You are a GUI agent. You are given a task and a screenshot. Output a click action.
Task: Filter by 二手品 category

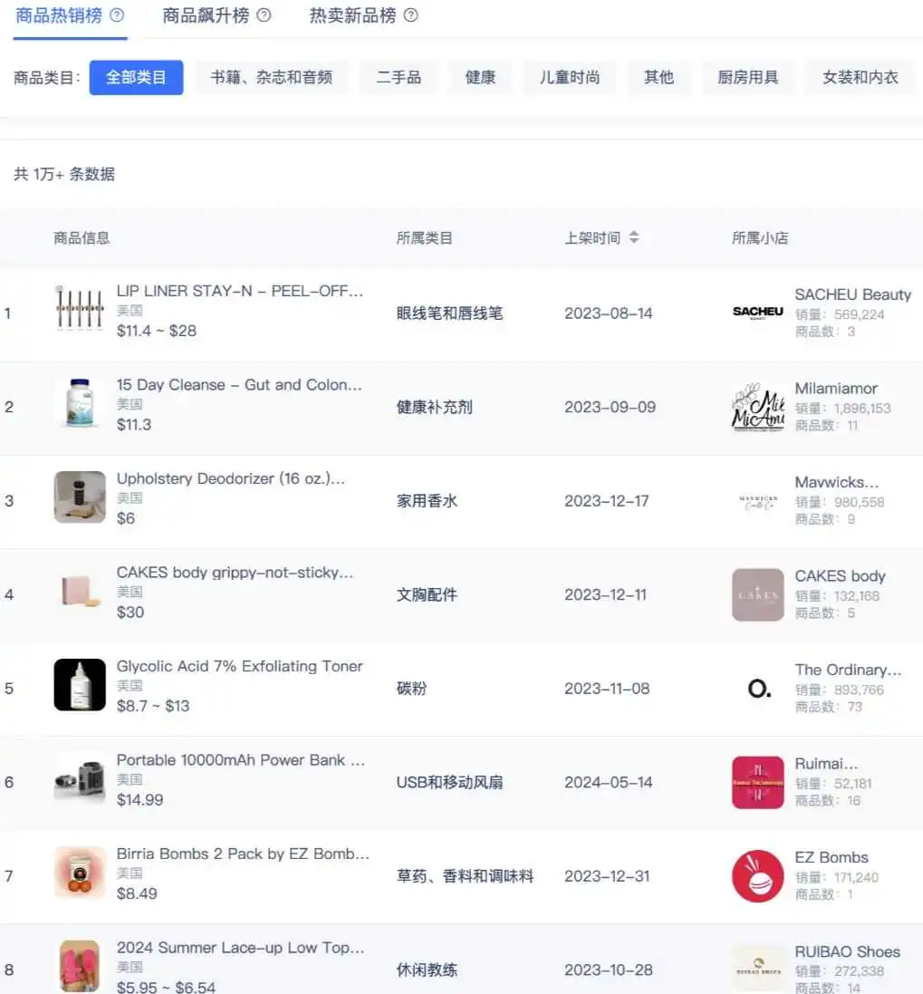click(x=399, y=77)
